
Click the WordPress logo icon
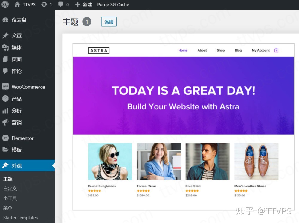coord(5,4)
